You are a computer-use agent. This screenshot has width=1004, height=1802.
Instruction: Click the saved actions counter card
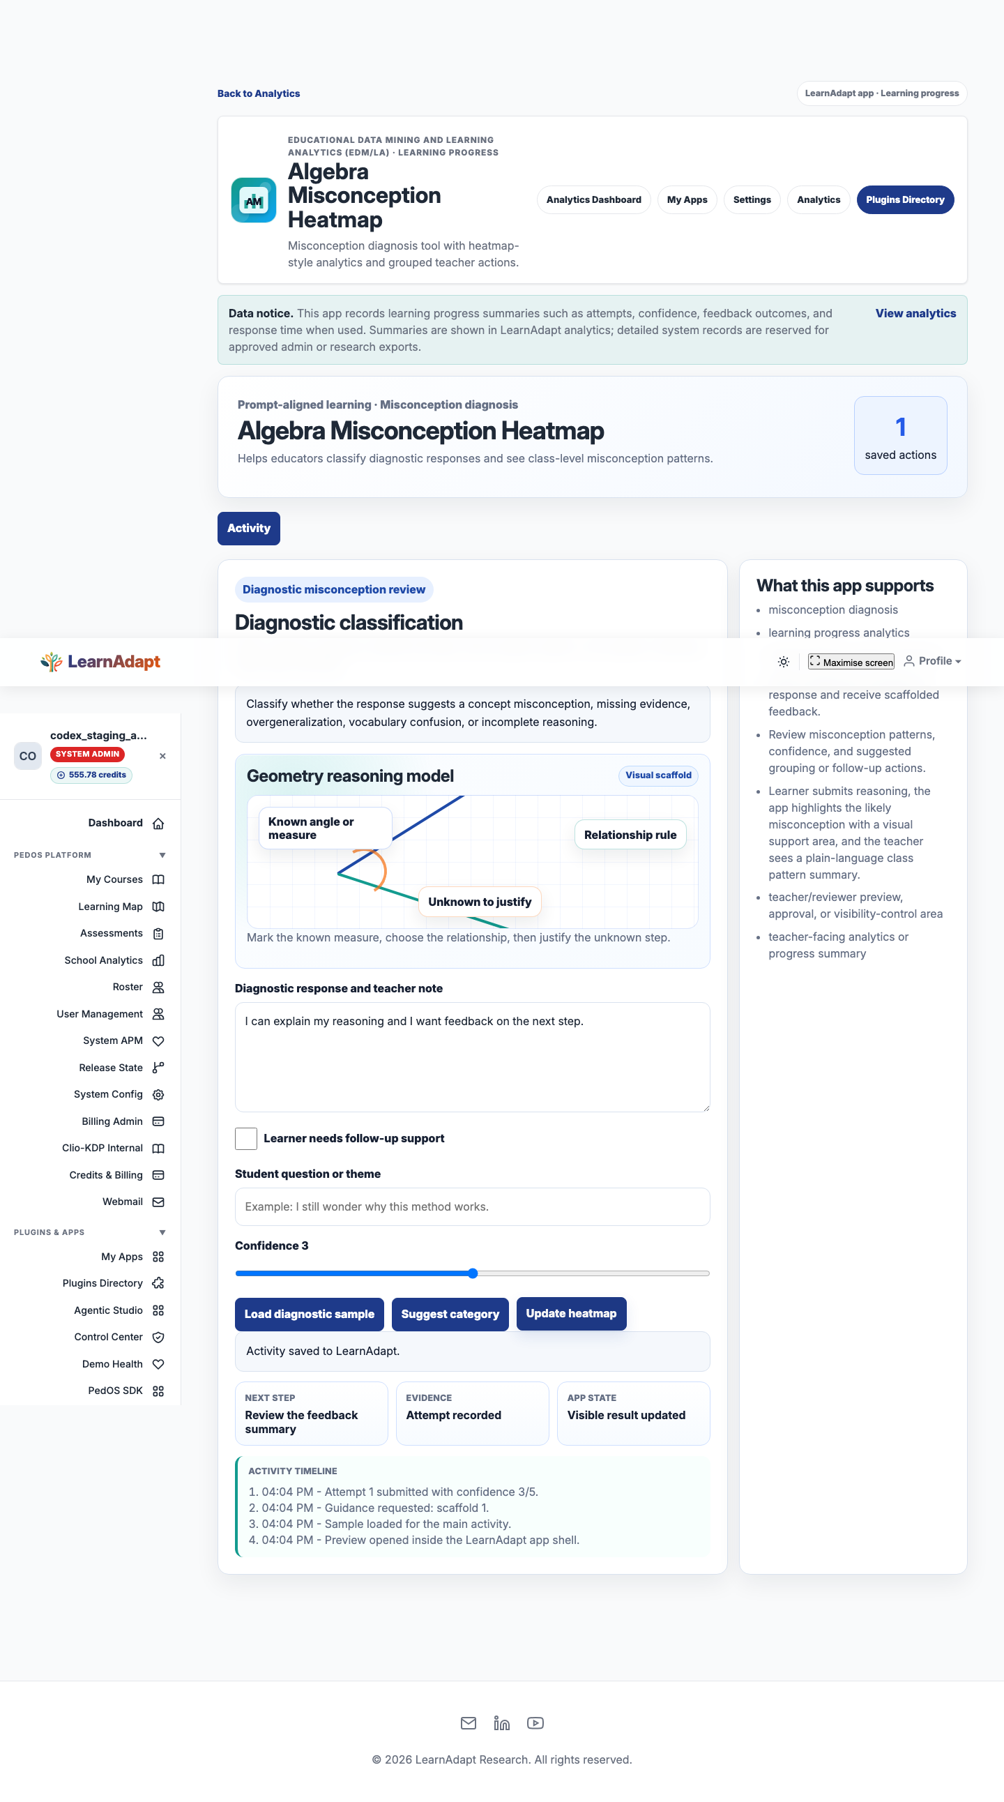click(901, 437)
